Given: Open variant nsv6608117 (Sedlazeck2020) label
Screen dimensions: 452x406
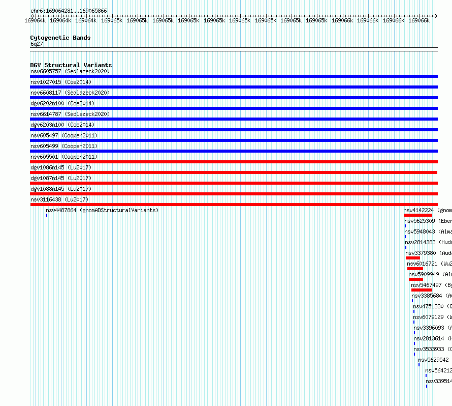Looking at the screenshot, I should pos(70,93).
